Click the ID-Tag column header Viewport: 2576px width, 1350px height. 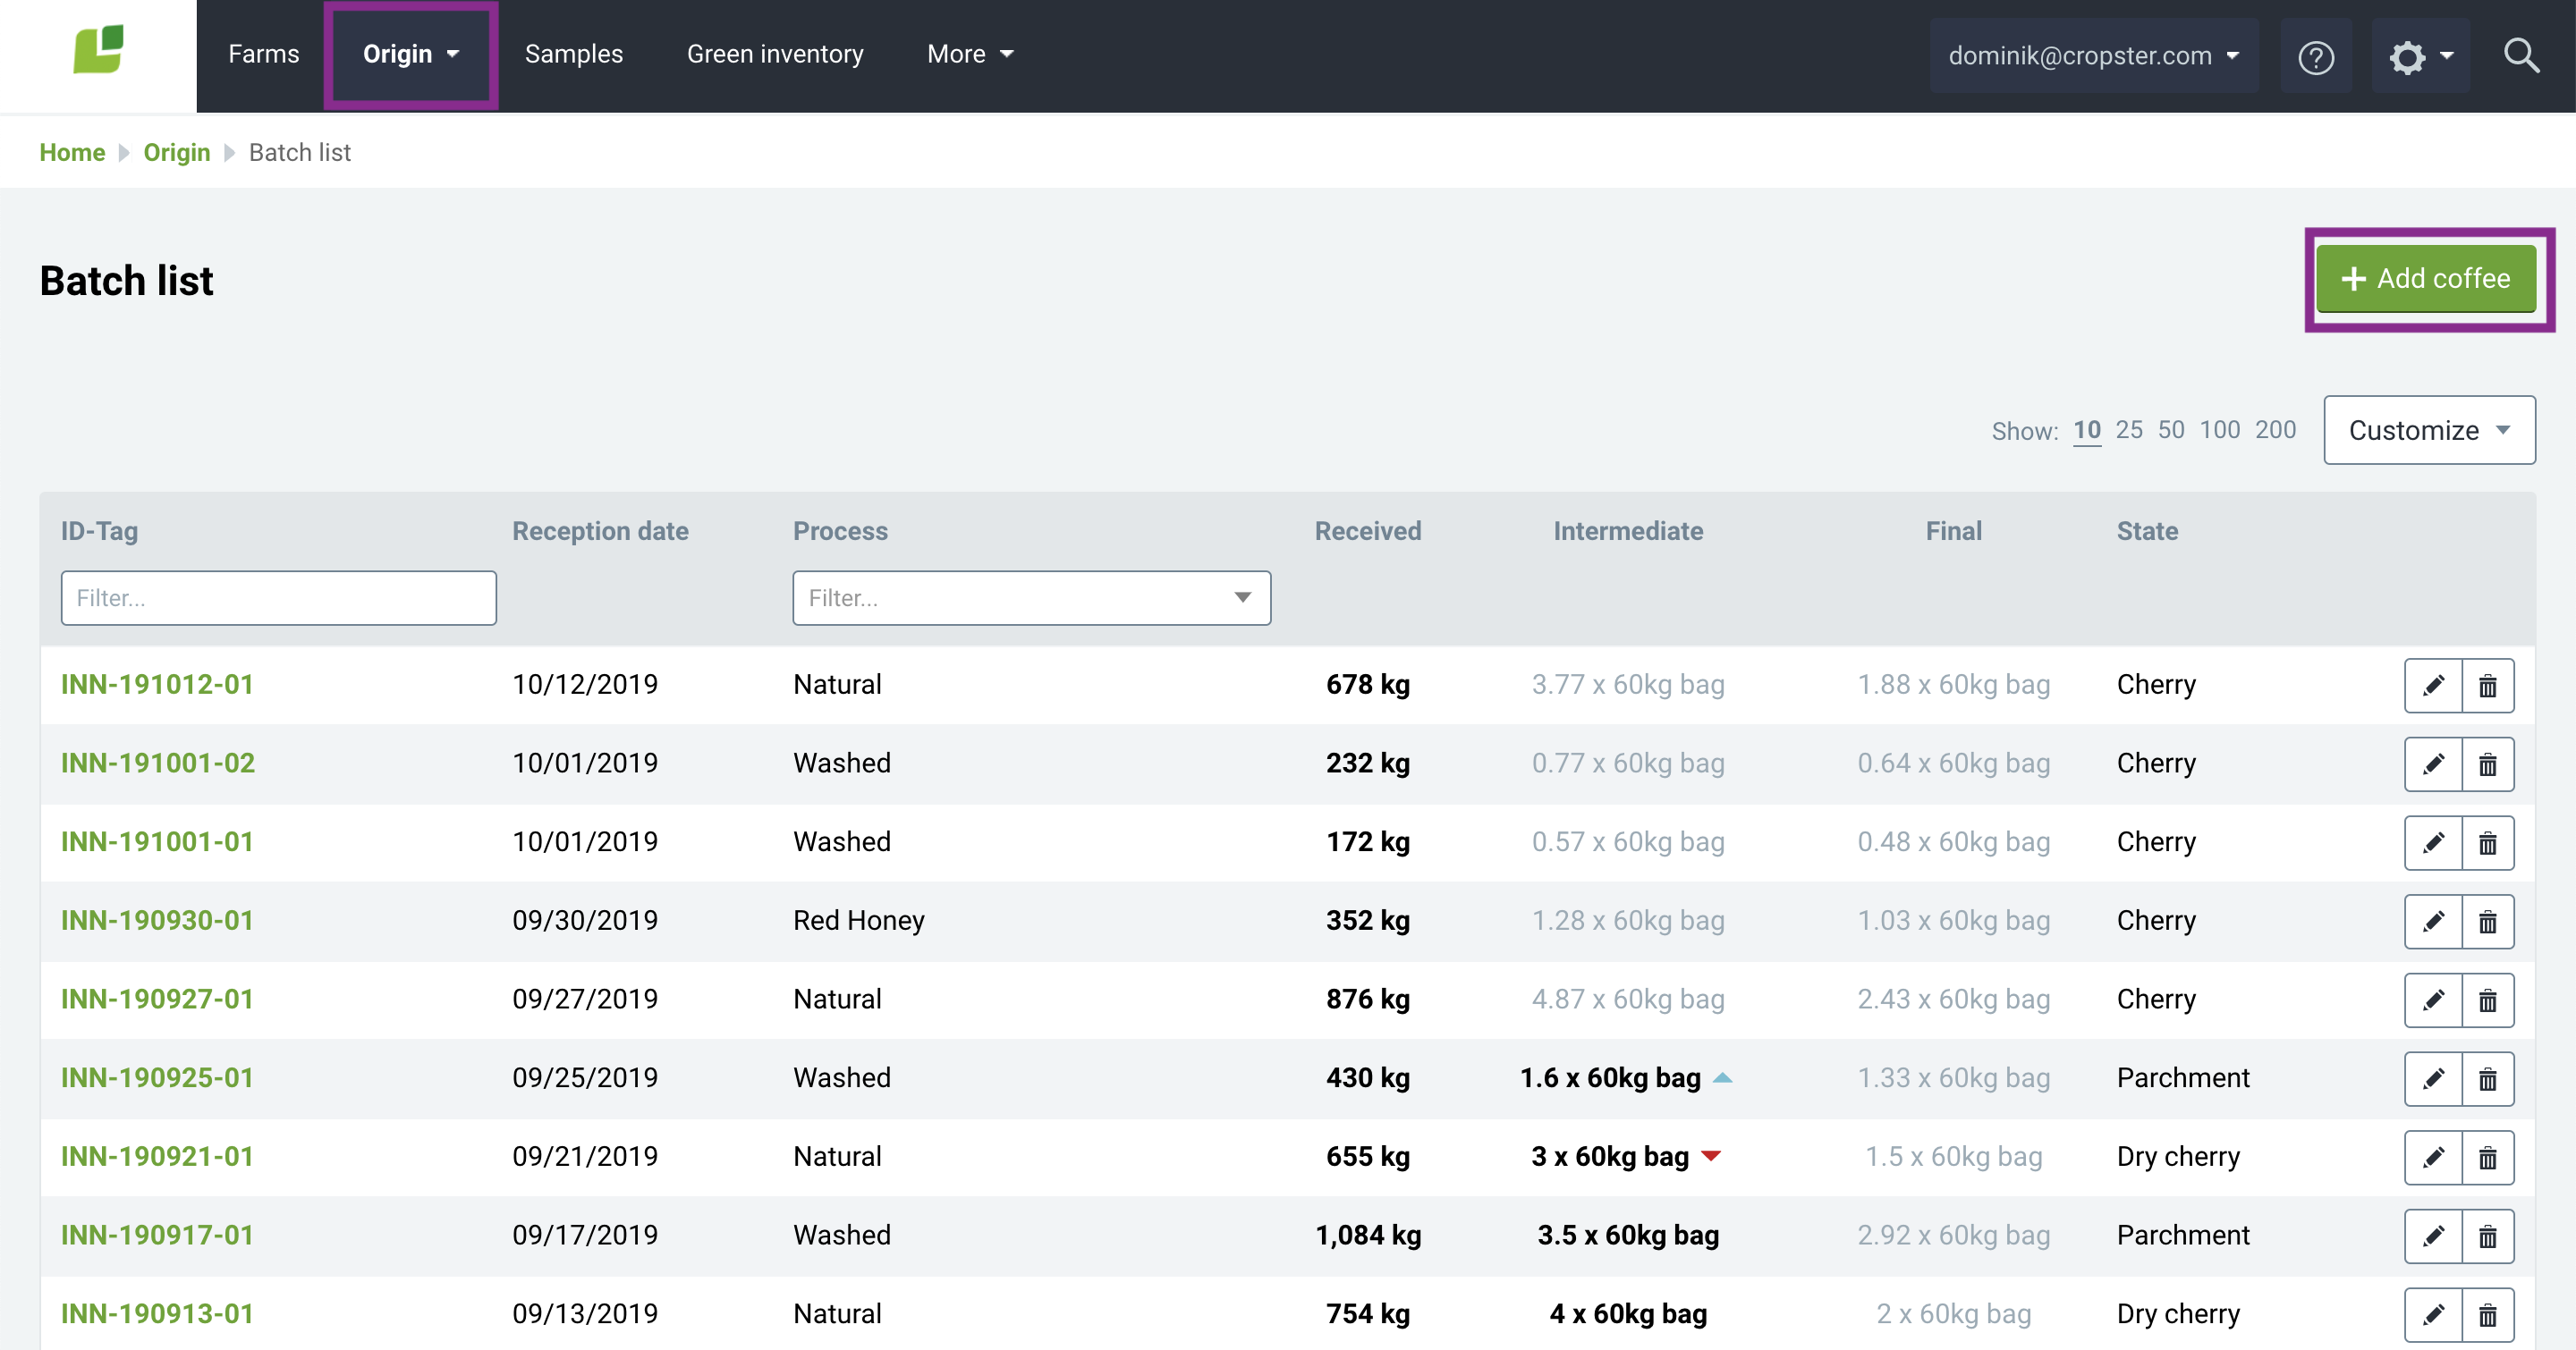(99, 532)
